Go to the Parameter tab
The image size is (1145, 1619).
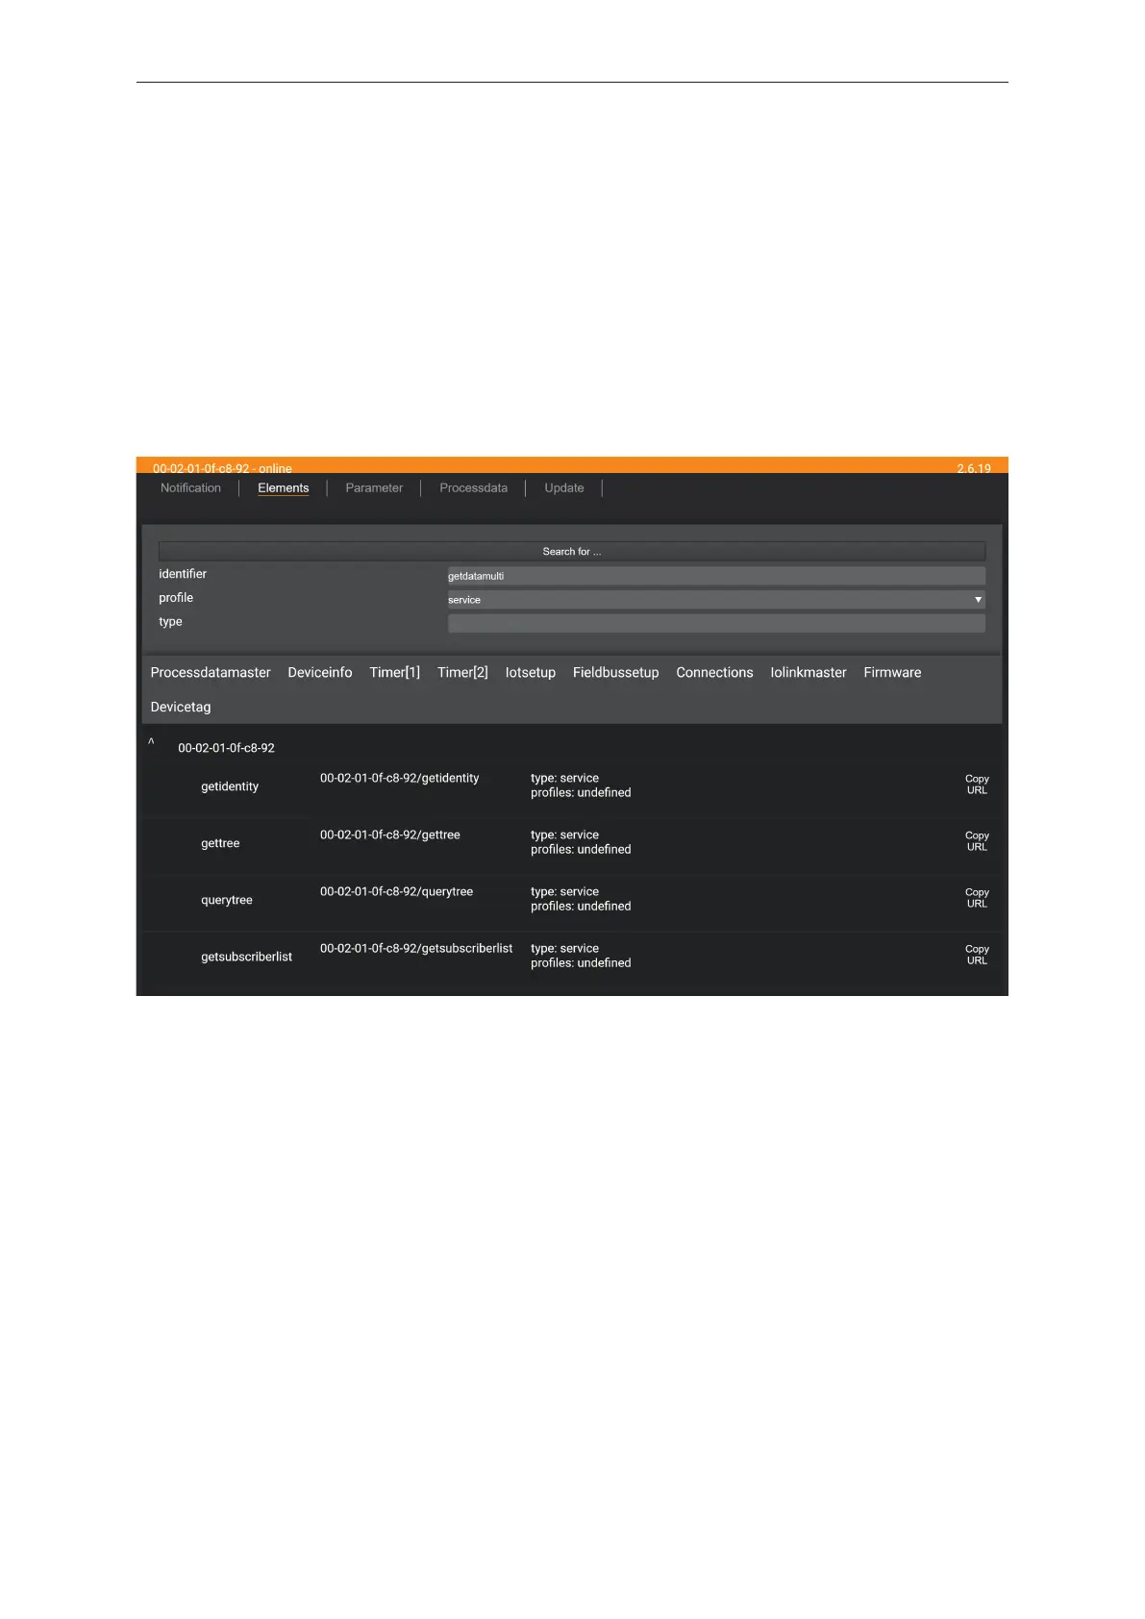(x=374, y=488)
